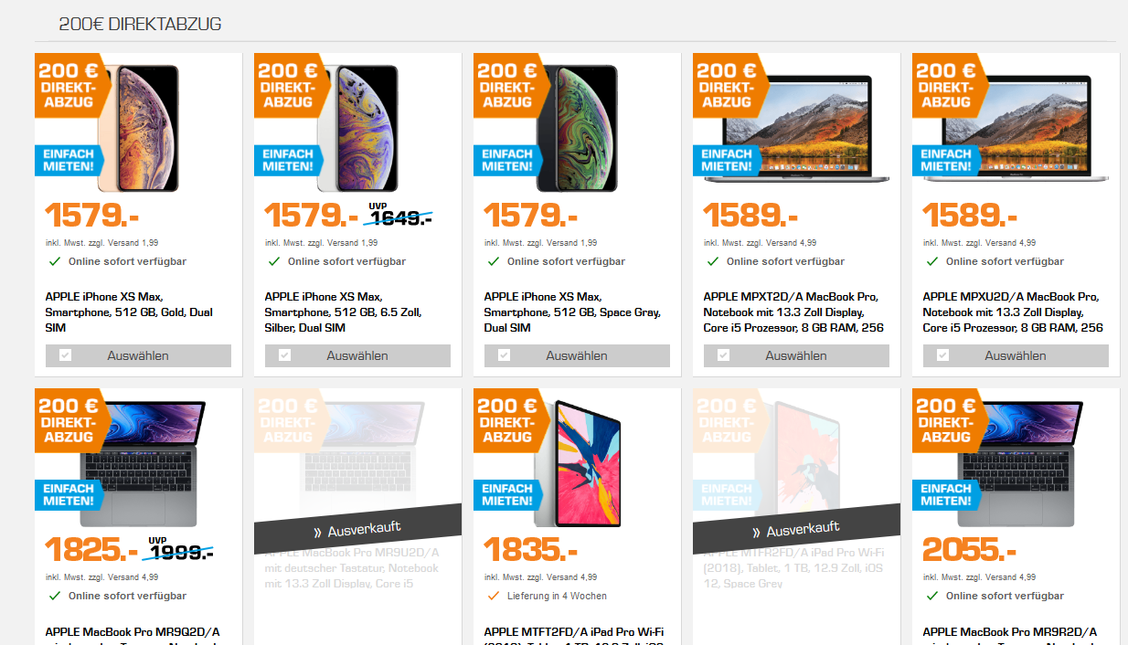Click the Ausverkauft banner on iPad Pro MTFR2FD/A
The height and width of the screenshot is (645, 1128).
[x=796, y=529]
